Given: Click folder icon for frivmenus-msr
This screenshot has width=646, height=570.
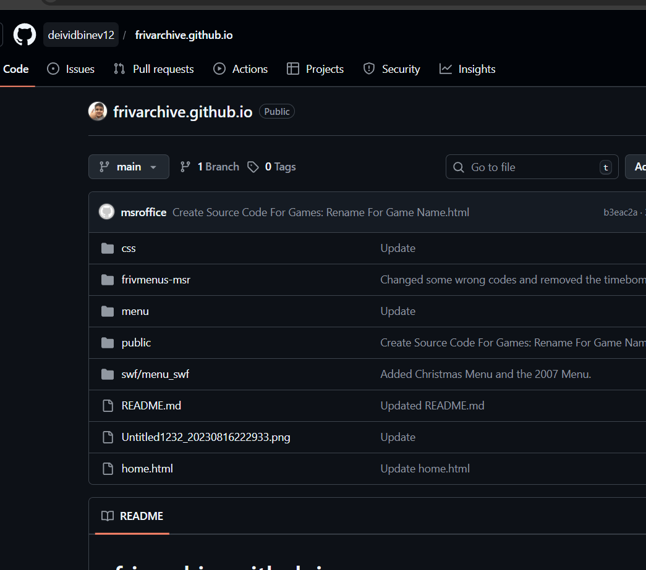Looking at the screenshot, I should click(x=108, y=280).
